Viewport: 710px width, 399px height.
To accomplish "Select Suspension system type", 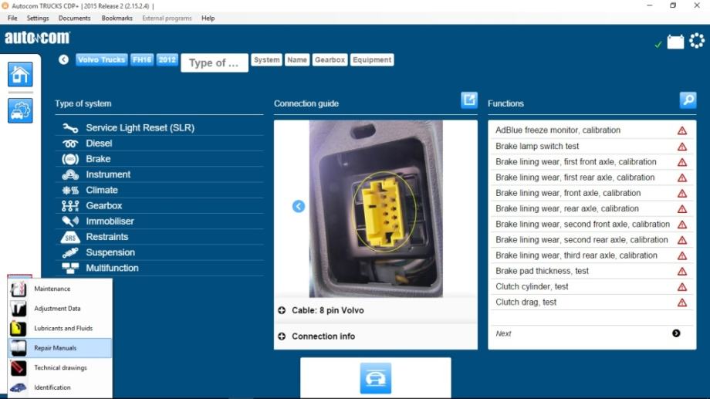I will 160,252.
